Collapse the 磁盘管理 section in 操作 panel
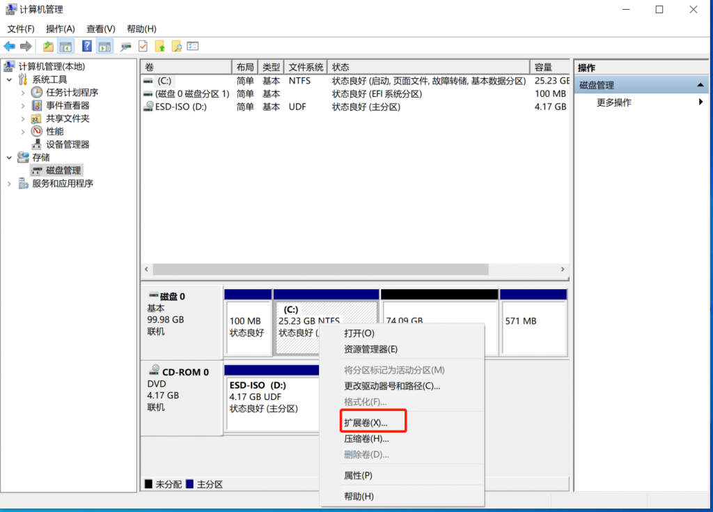 [701, 85]
